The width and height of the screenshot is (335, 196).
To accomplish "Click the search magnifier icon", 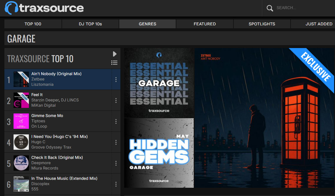I will 270,8.
